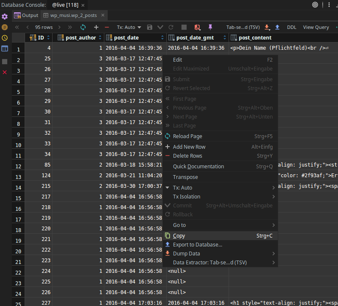Click the DDL button
338x306 pixels.
[x=292, y=27]
